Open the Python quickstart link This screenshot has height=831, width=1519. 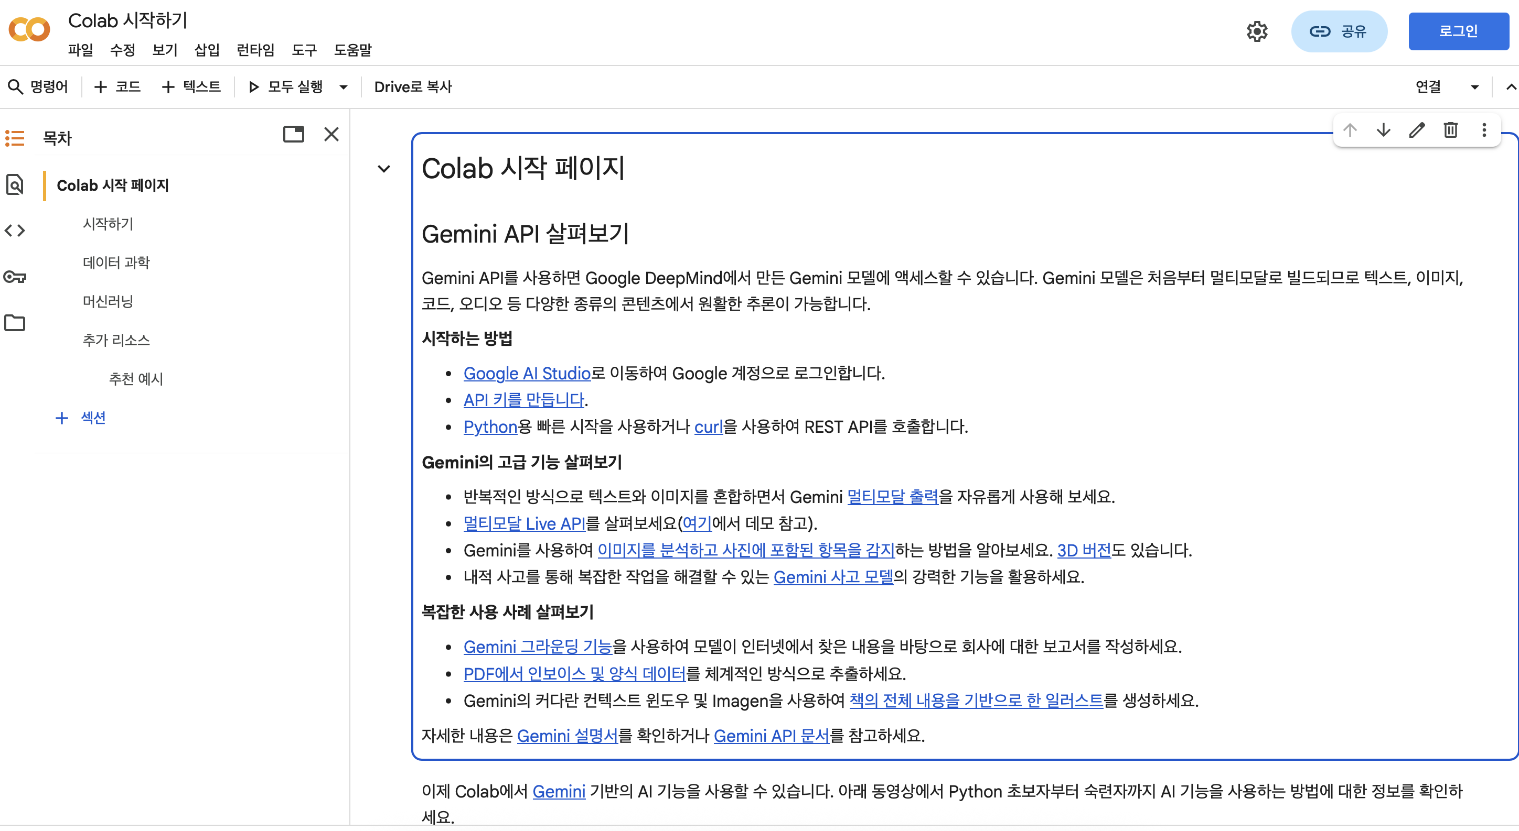pos(490,427)
